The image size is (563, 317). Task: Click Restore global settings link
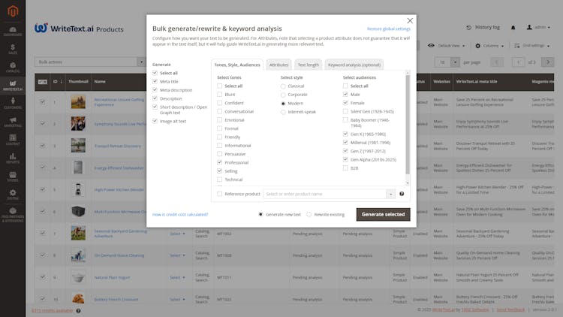tap(389, 29)
